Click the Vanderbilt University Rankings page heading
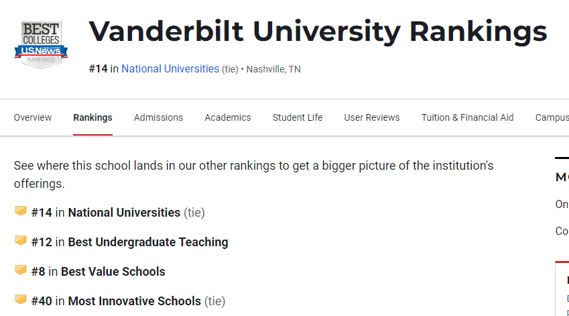 [318, 32]
